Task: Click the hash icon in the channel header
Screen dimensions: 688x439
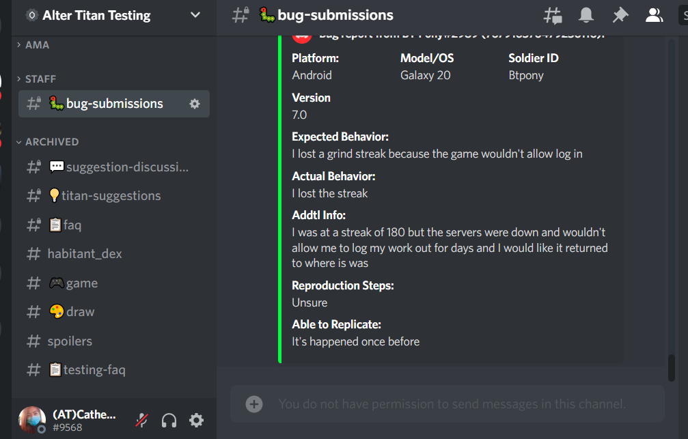Action: click(240, 15)
